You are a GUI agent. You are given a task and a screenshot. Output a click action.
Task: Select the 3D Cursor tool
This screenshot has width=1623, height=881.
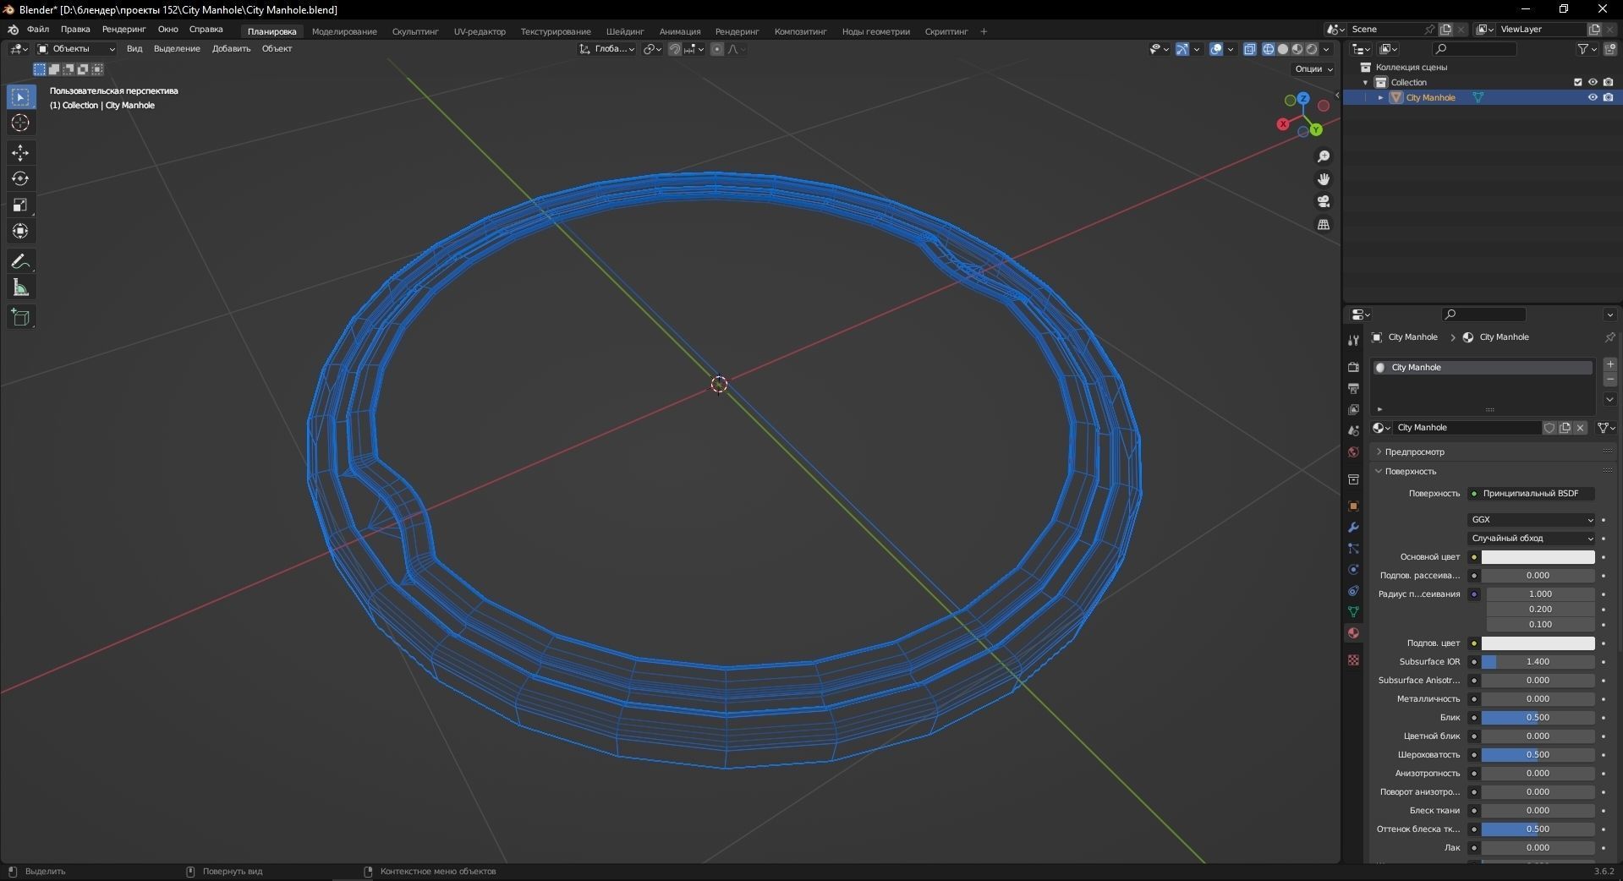pos(20,123)
